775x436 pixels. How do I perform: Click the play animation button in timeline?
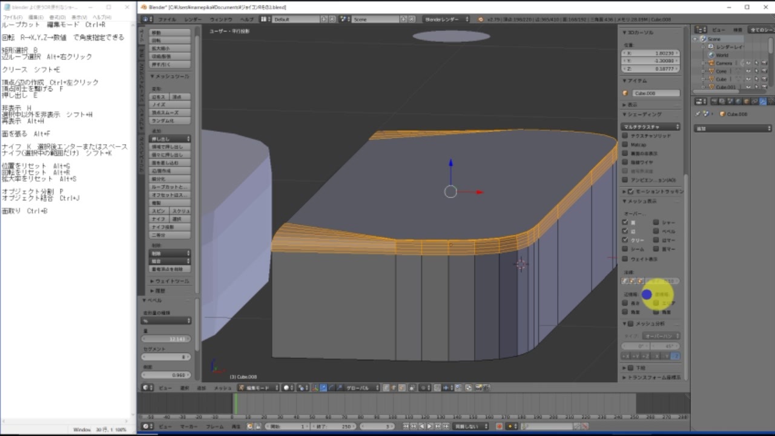pos(430,426)
